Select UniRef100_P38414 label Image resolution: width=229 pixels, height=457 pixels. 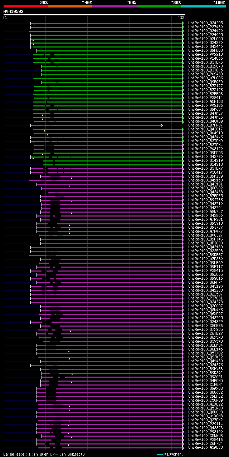[x=205, y=98]
